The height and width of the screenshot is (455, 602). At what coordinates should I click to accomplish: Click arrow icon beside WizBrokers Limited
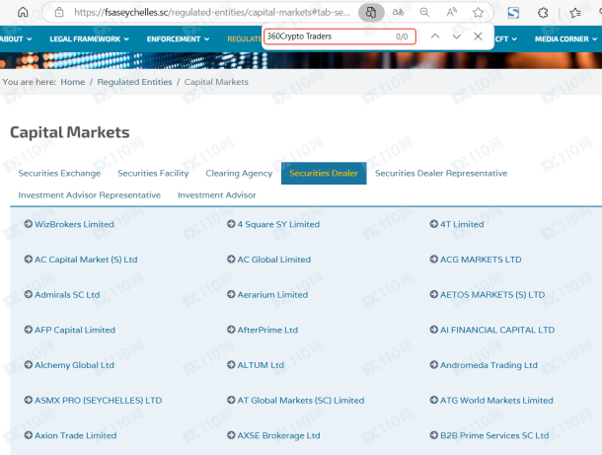[x=28, y=224]
